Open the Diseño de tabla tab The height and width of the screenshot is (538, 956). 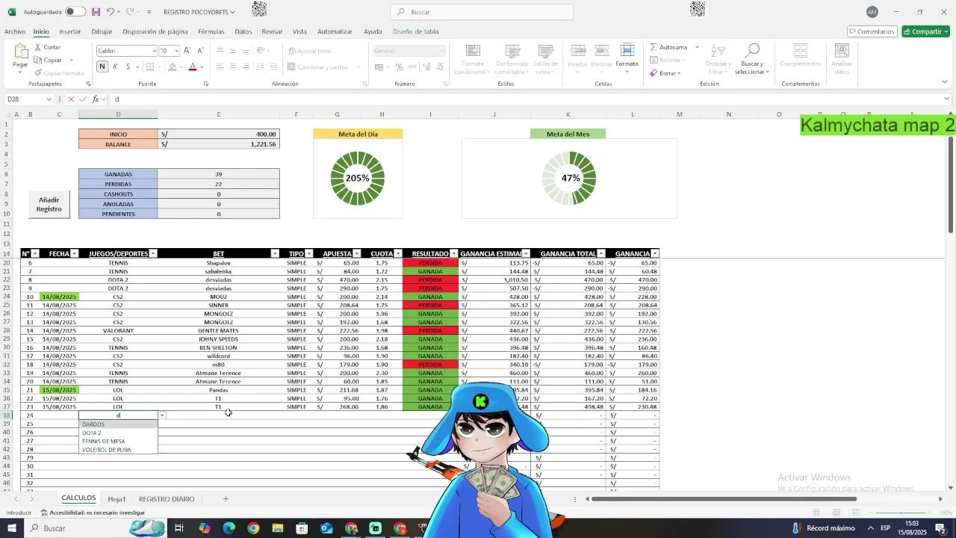[x=416, y=31]
